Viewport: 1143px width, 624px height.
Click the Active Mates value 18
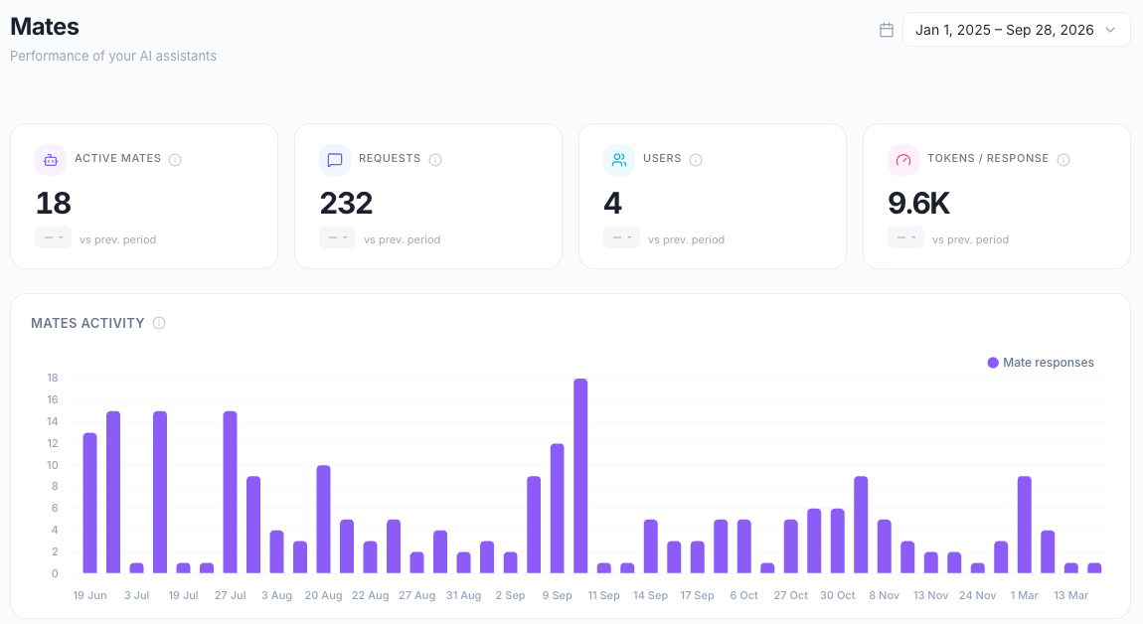tap(54, 203)
